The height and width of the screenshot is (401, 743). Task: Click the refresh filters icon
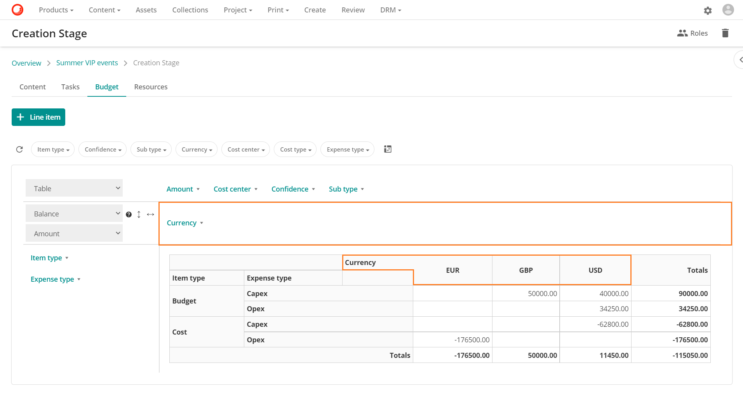(x=19, y=149)
